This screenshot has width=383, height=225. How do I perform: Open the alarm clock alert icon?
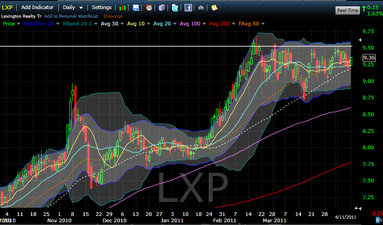pos(149,8)
